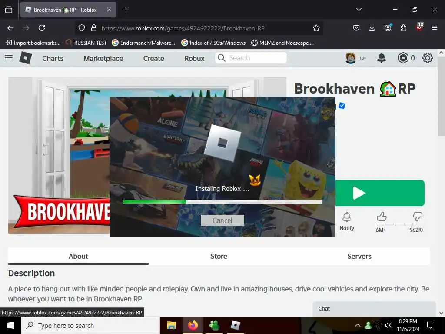Open volume control in tray

(389, 325)
